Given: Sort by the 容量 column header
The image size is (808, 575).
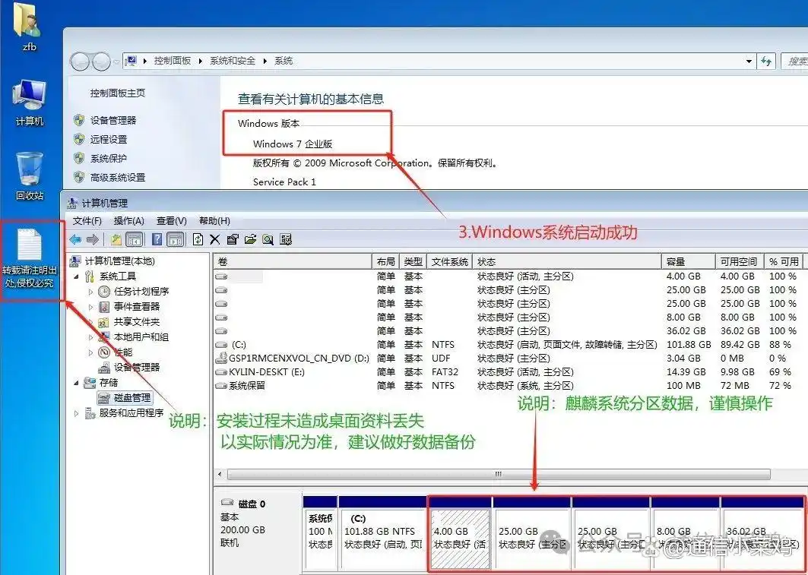Looking at the screenshot, I should point(689,261).
